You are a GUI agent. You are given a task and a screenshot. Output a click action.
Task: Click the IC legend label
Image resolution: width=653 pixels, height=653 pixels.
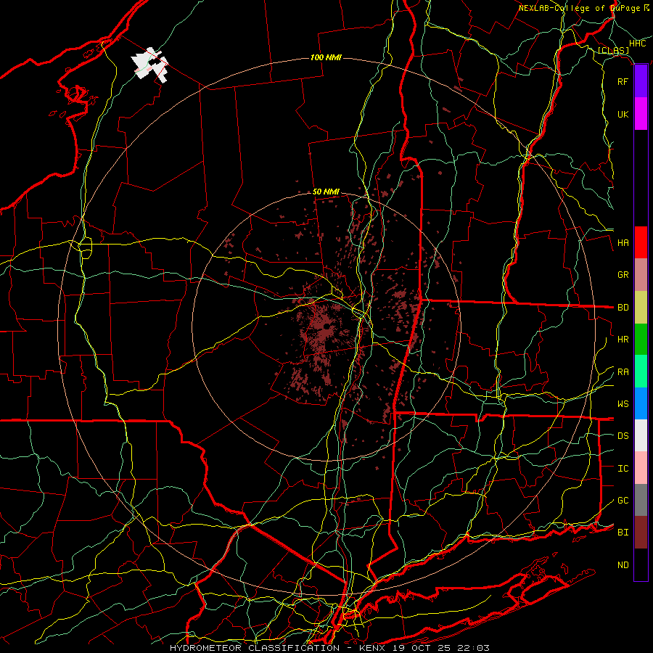click(x=623, y=469)
